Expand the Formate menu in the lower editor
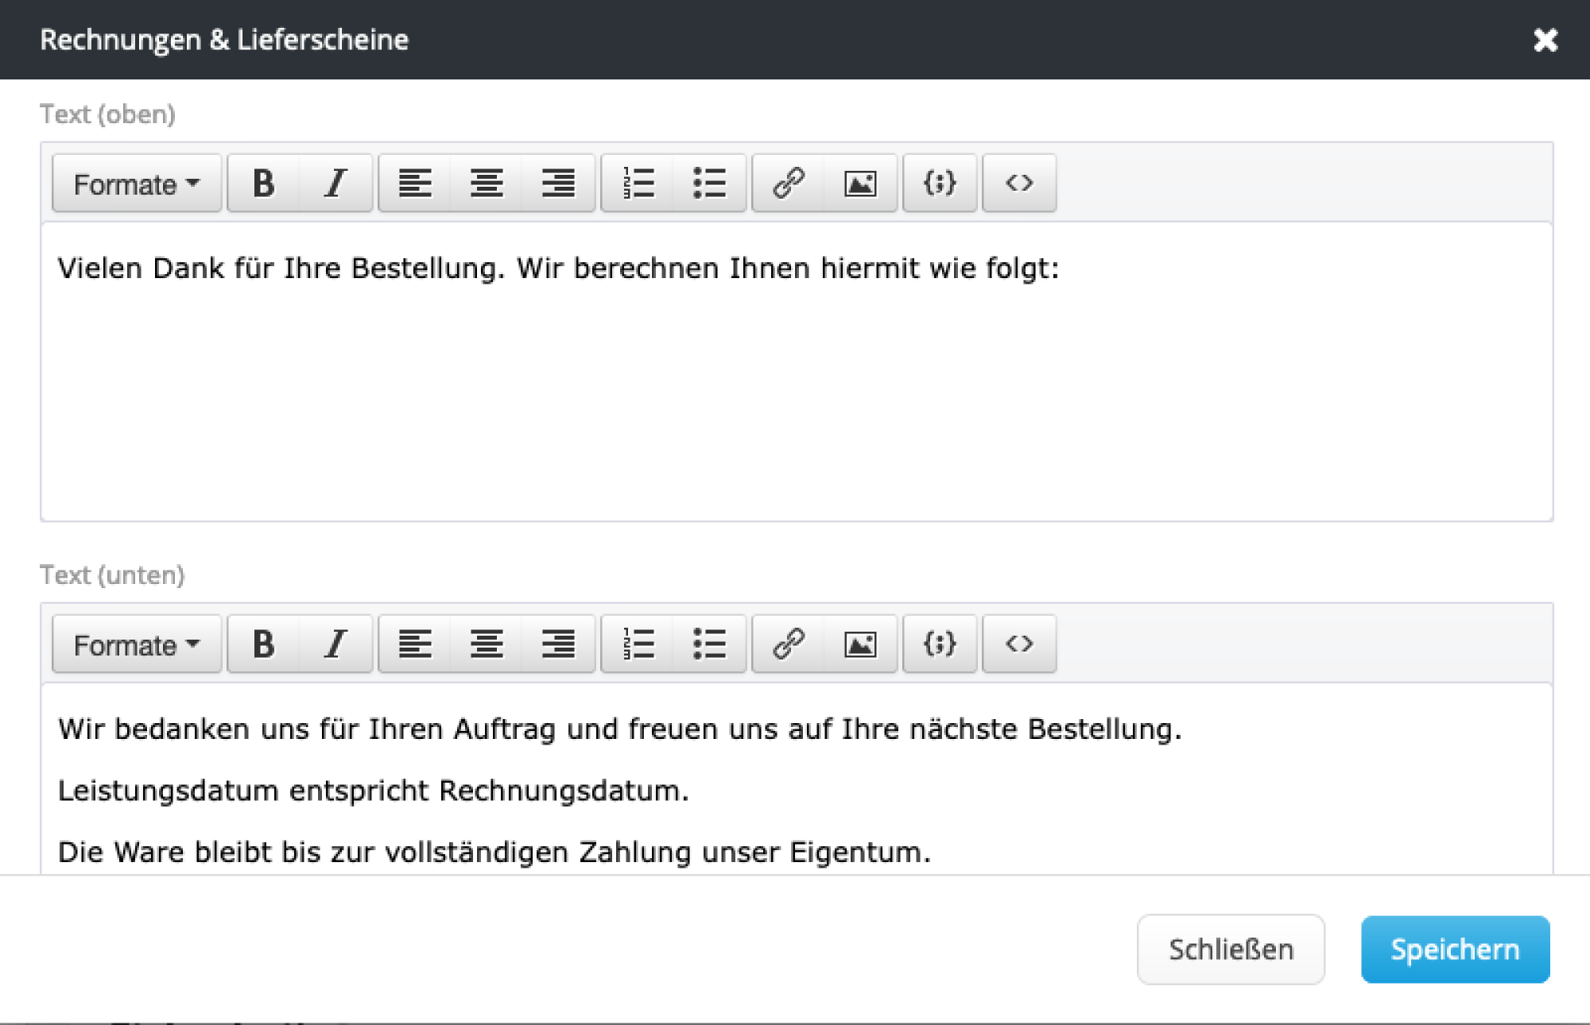 pos(135,644)
